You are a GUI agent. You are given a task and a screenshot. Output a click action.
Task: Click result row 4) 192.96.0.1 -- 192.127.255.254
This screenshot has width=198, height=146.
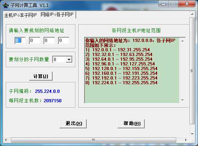[120, 64]
